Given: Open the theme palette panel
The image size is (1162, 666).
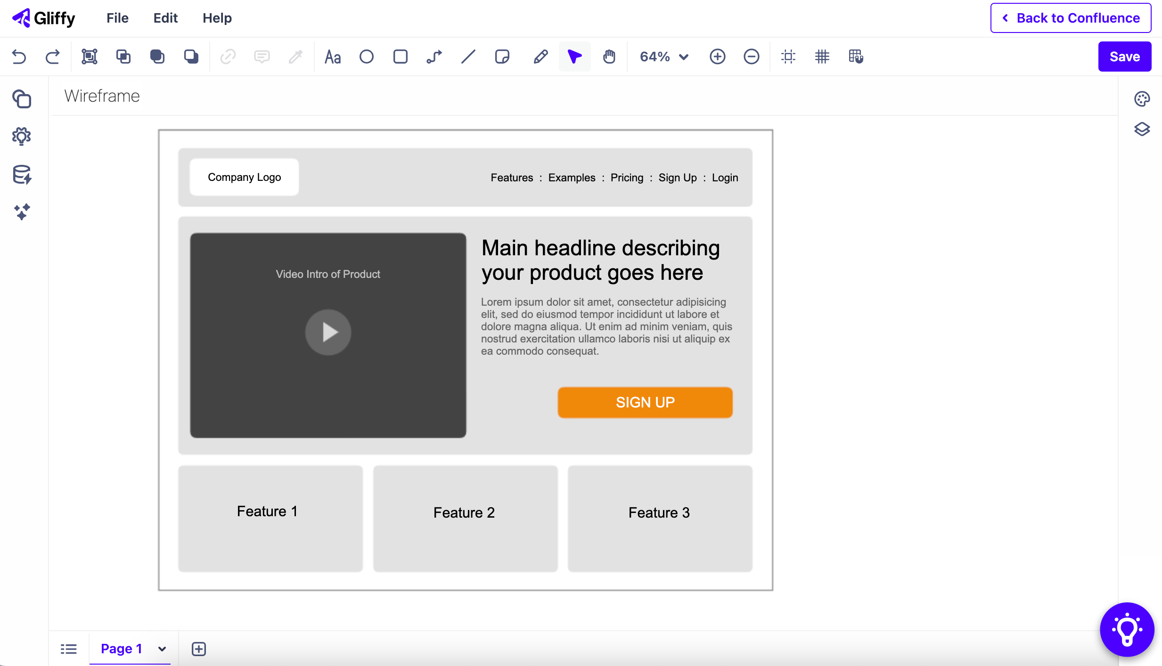Looking at the screenshot, I should (1142, 99).
